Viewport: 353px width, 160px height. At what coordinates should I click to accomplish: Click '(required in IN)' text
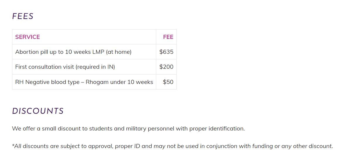pos(95,67)
